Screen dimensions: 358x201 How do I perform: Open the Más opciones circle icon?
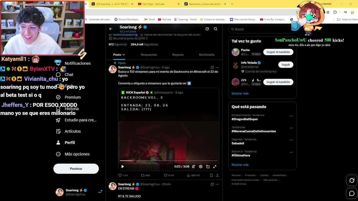(x=58, y=154)
